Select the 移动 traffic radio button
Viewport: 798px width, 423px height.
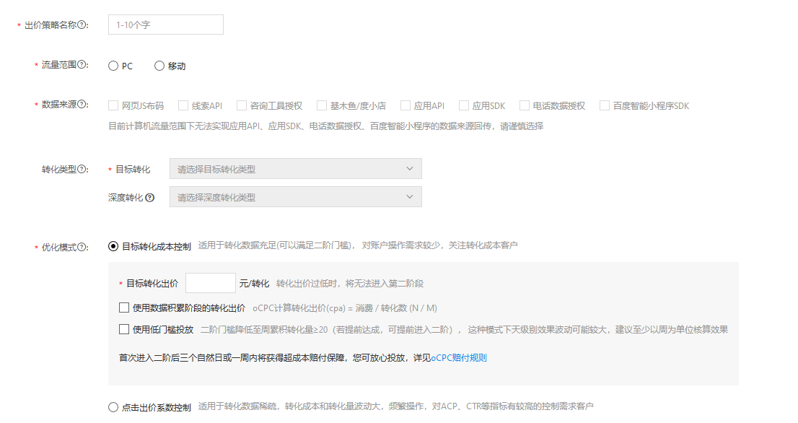(x=159, y=66)
